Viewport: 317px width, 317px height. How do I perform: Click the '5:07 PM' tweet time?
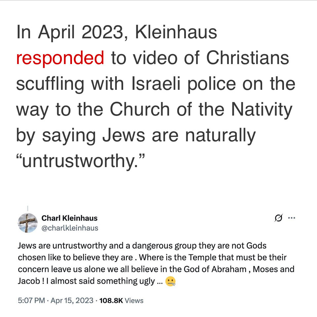[x=31, y=300]
